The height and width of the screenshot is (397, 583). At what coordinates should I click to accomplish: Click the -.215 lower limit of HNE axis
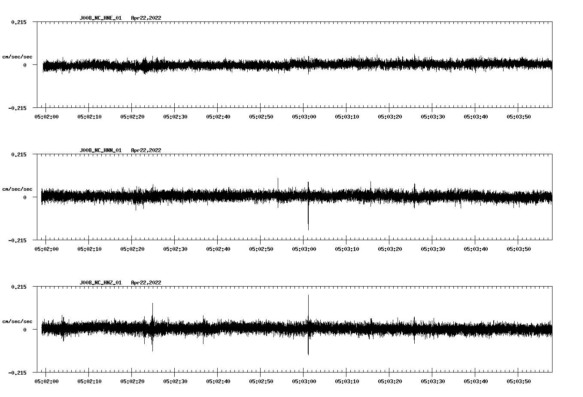[x=17, y=108]
